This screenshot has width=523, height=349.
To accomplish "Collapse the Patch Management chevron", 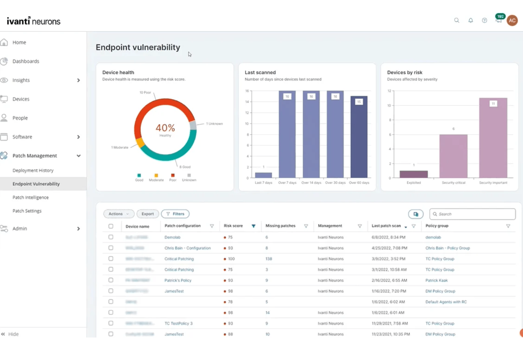I will click(x=78, y=156).
